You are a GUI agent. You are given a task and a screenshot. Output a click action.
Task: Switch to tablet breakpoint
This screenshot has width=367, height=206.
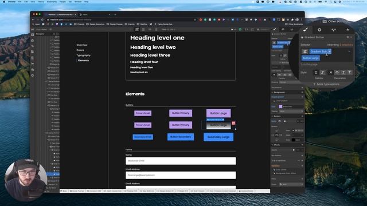point(143,29)
